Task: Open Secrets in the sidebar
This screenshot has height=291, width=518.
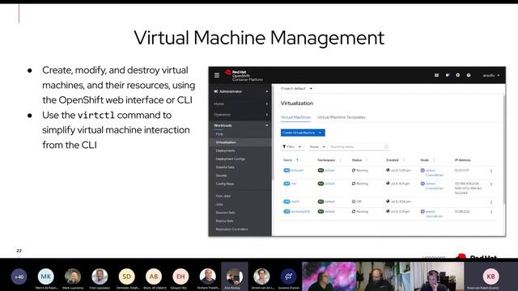Action: [x=221, y=175]
